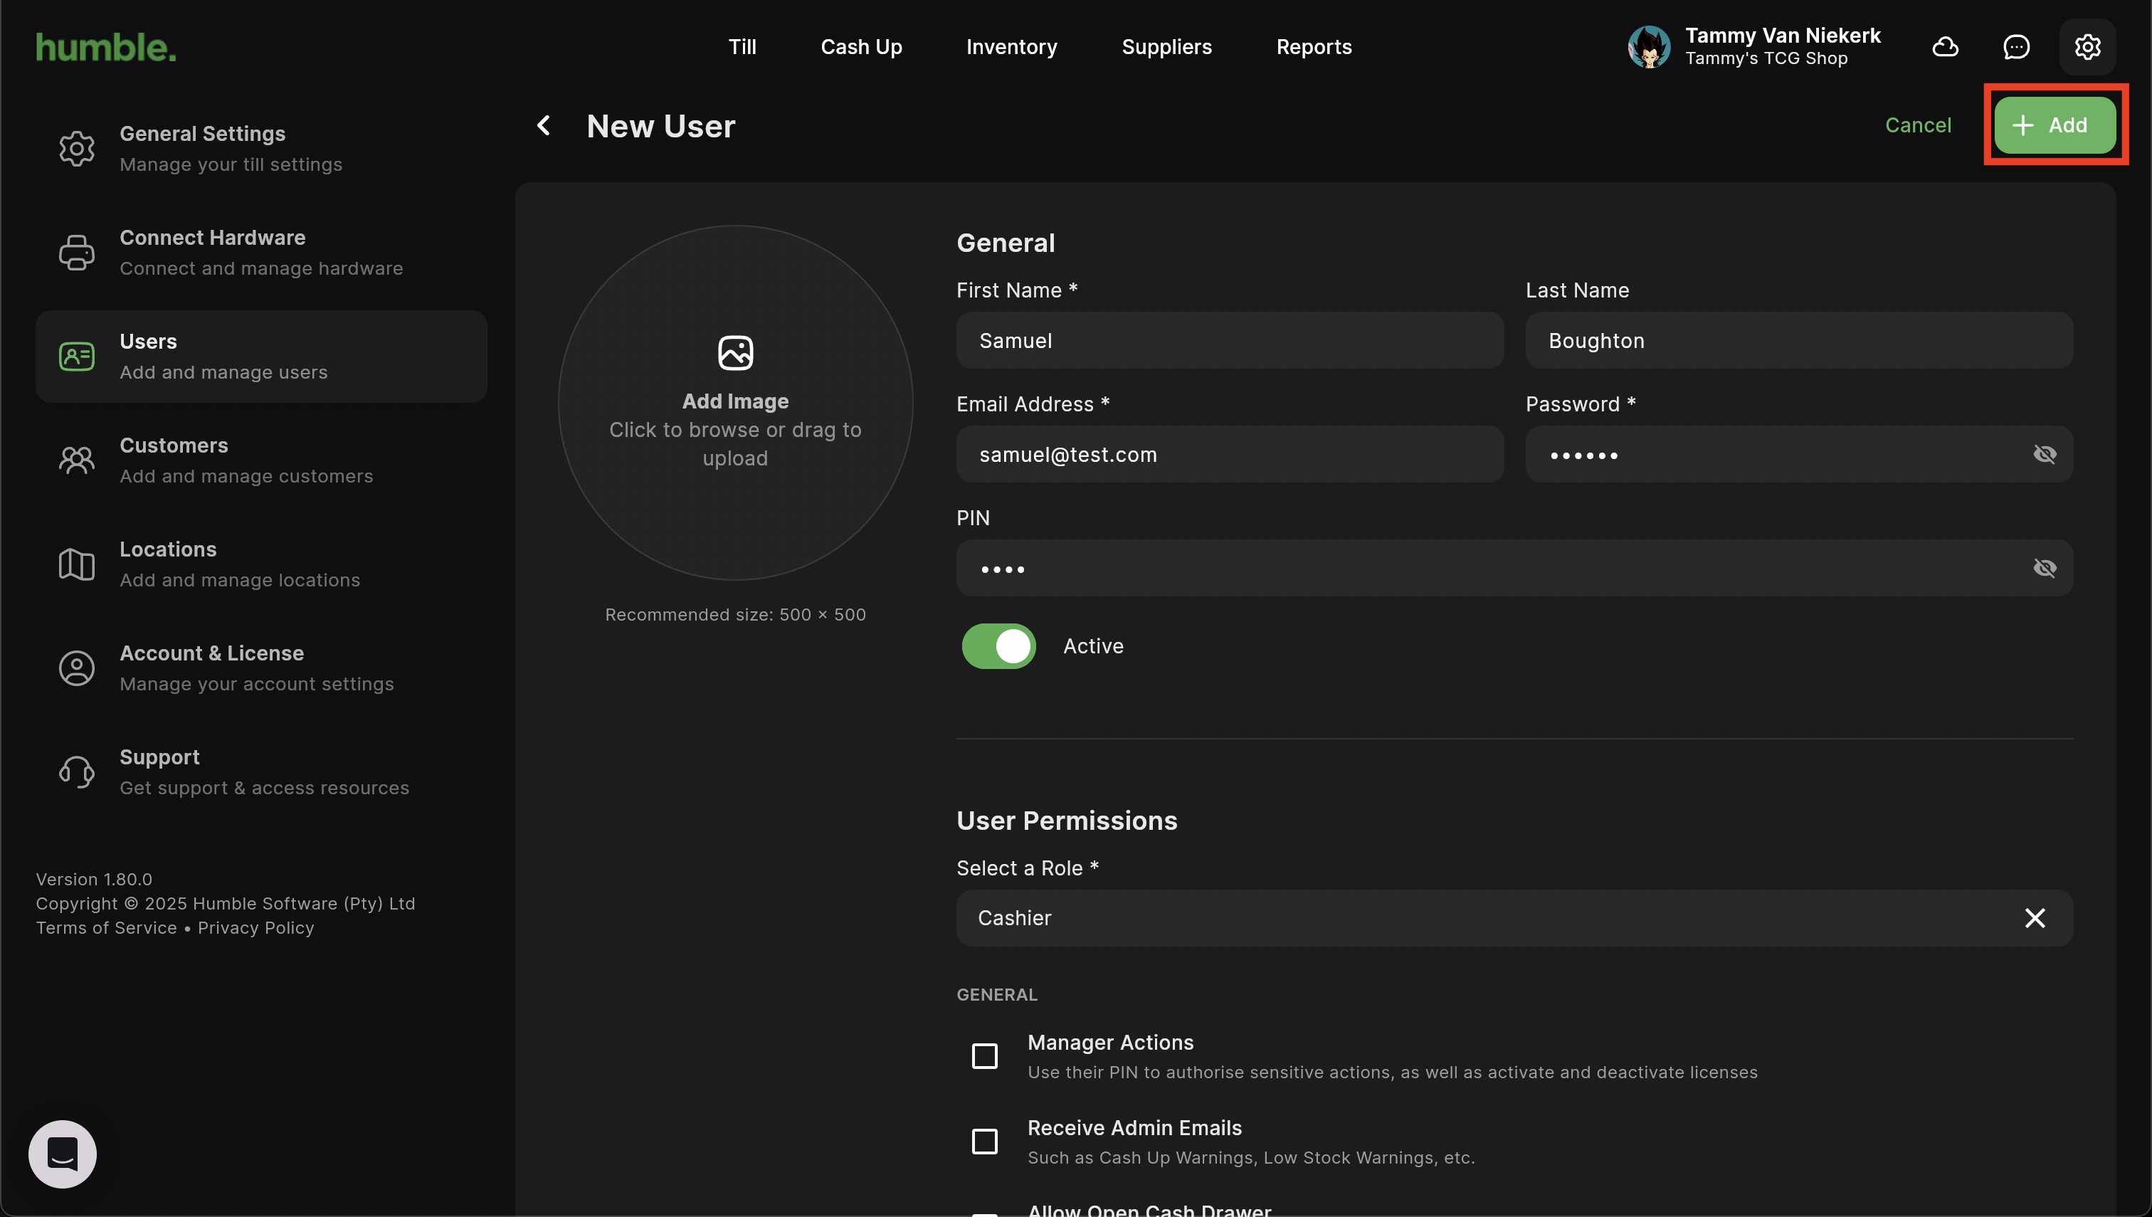Switch to the Reports tab

(x=1313, y=47)
